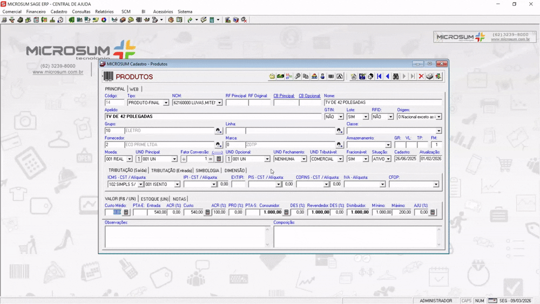This screenshot has height=304, width=540.
Task: Click calculator icon beside Fator Conversão
Action: [x=219, y=159]
